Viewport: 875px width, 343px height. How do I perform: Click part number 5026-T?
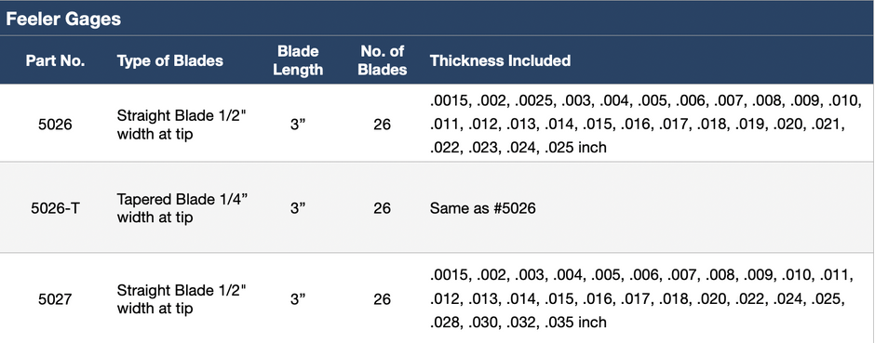pos(55,209)
